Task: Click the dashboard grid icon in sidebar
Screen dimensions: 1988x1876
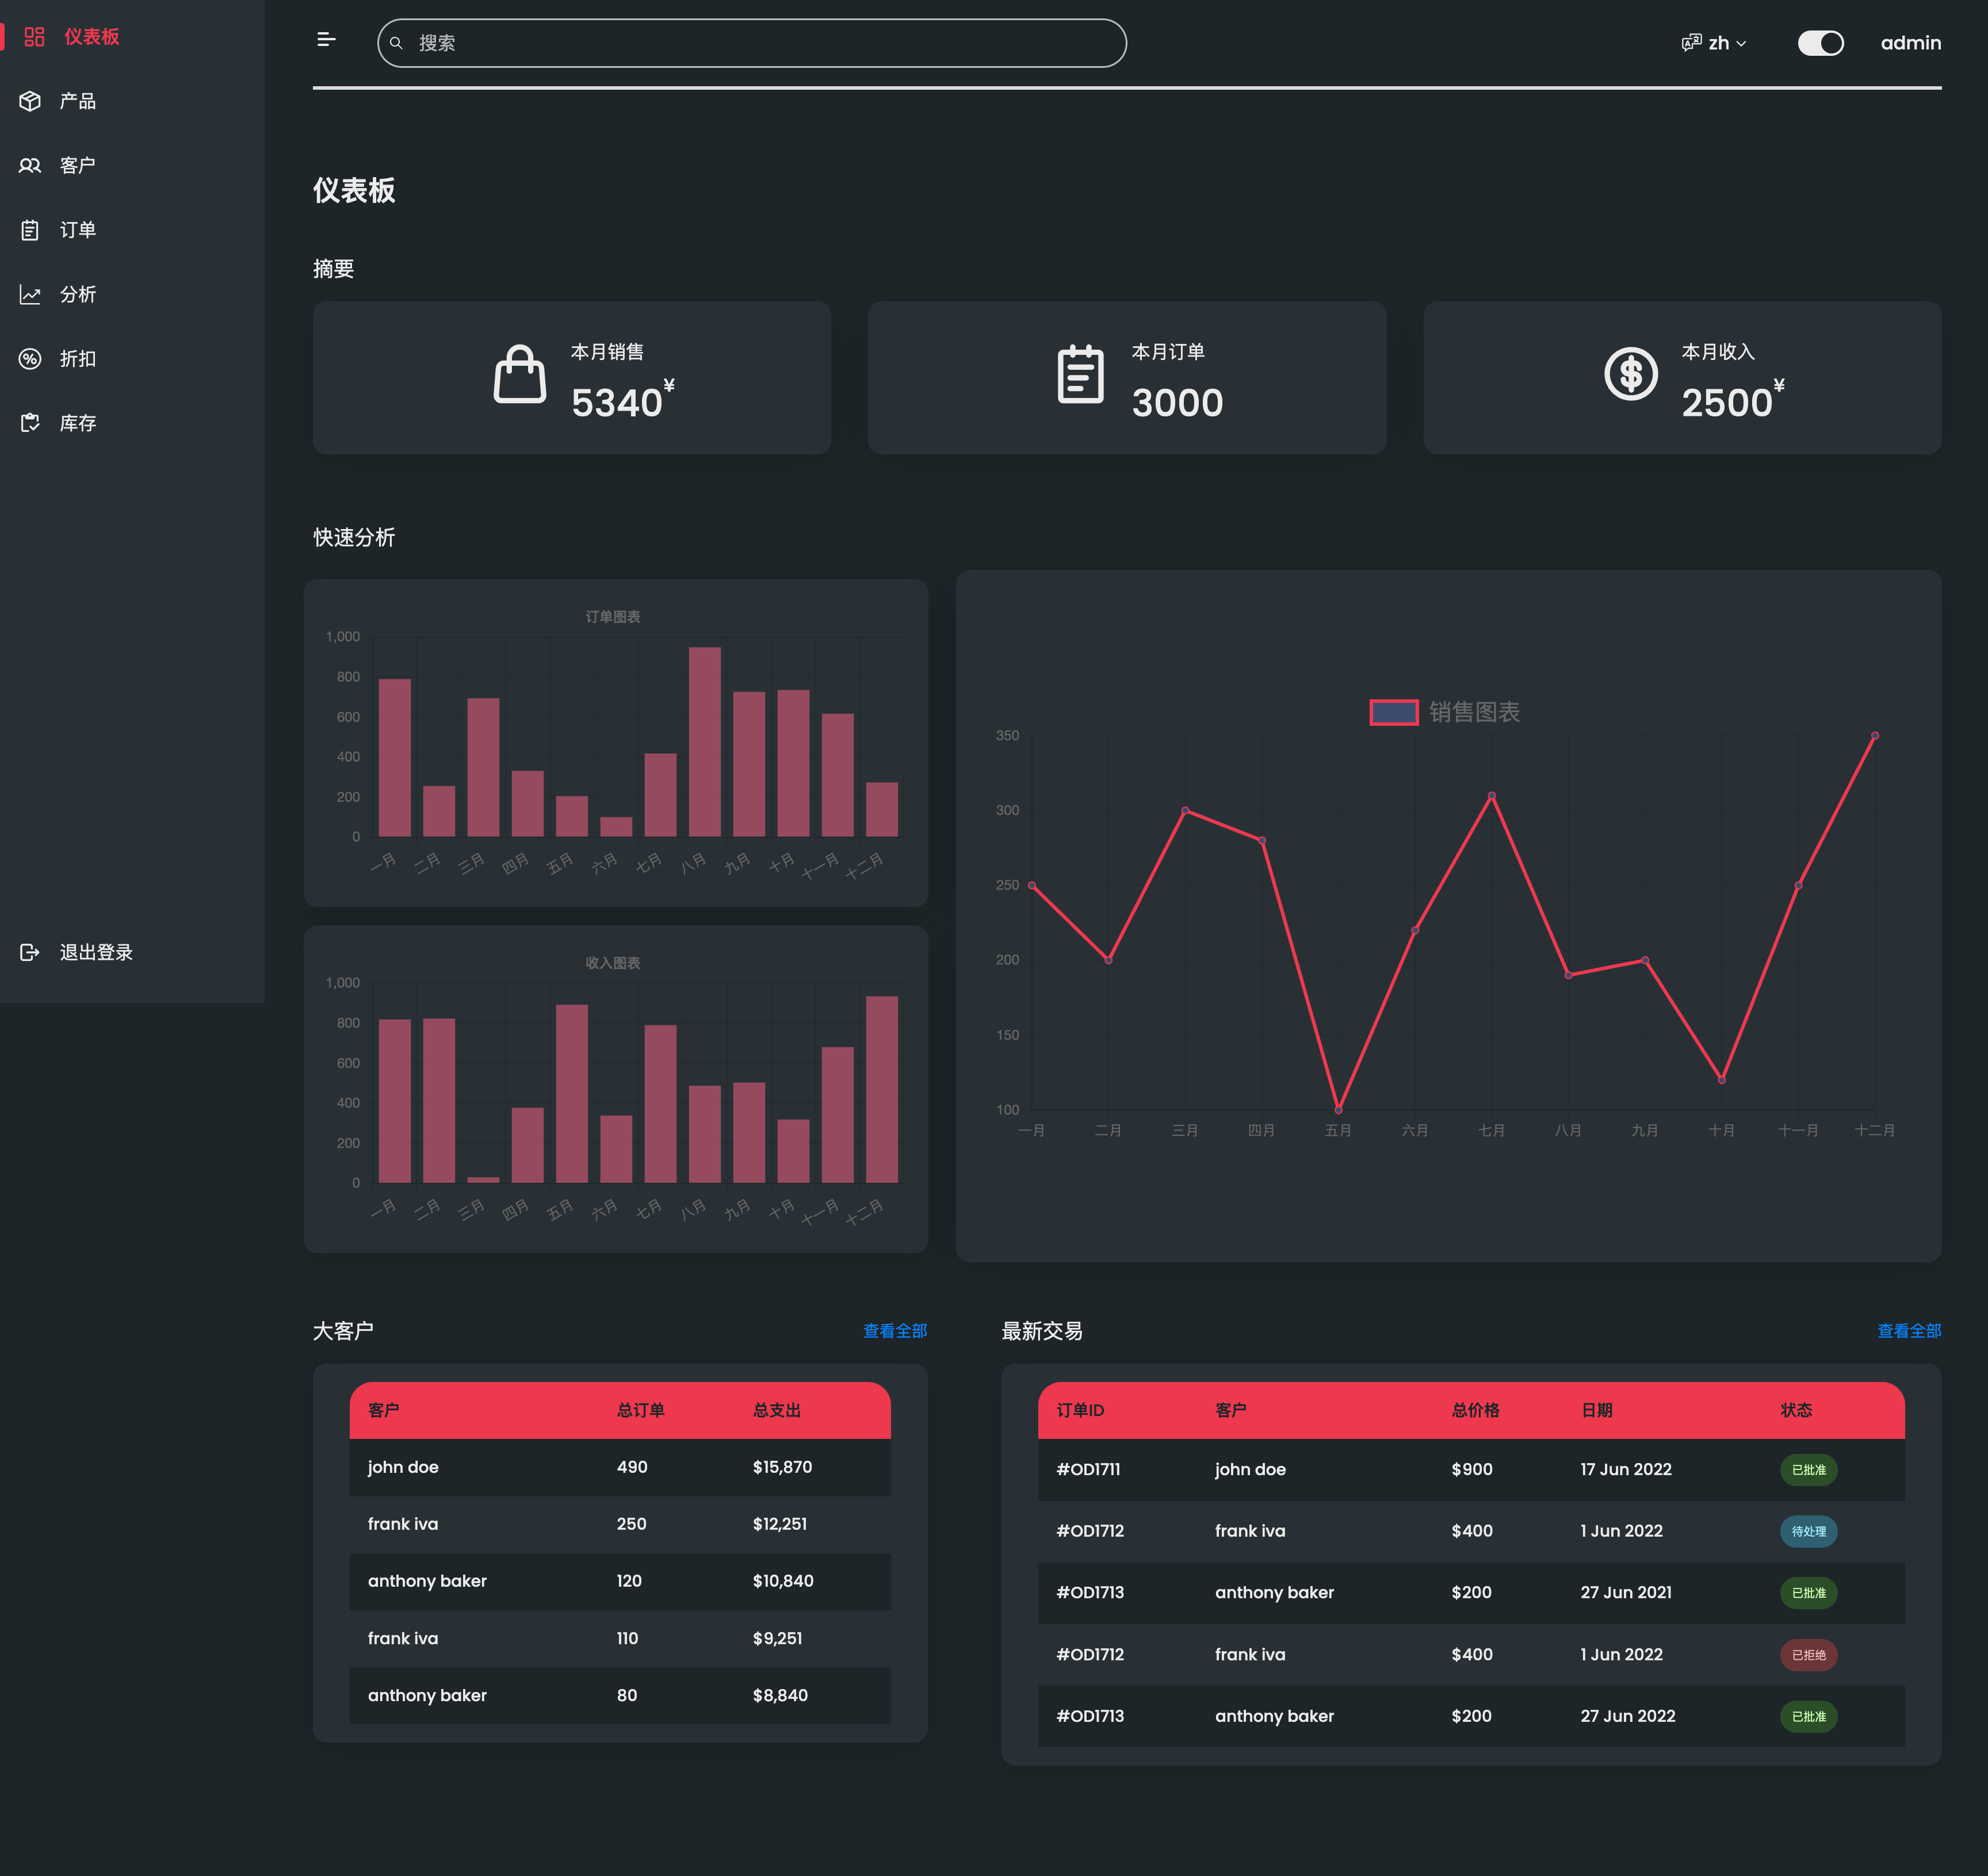Action: point(35,37)
